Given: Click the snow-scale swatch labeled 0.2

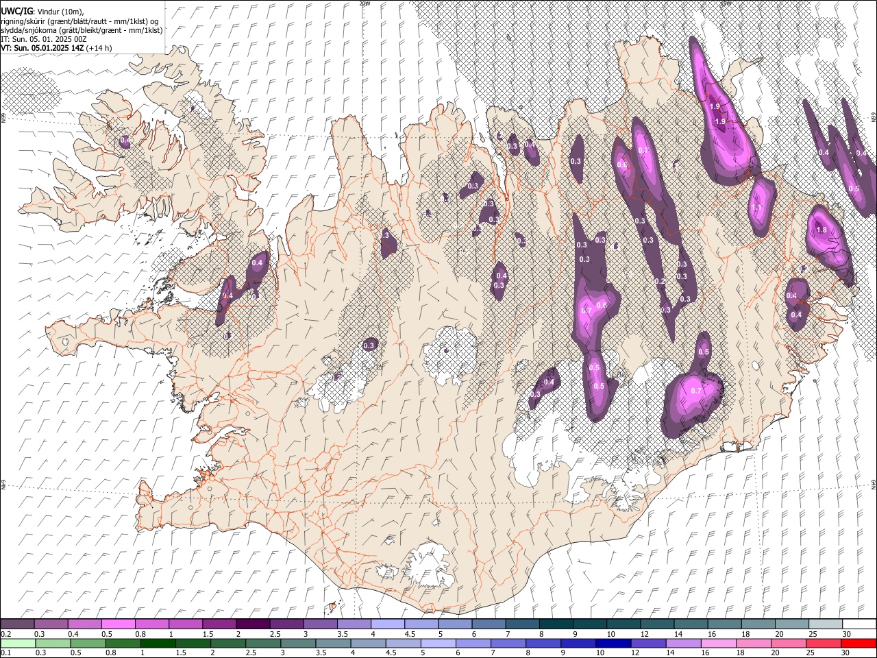Looking at the screenshot, I should pos(17,624).
